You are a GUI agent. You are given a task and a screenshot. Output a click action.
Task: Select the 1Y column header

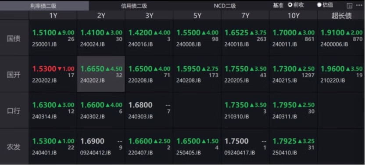(53, 15)
